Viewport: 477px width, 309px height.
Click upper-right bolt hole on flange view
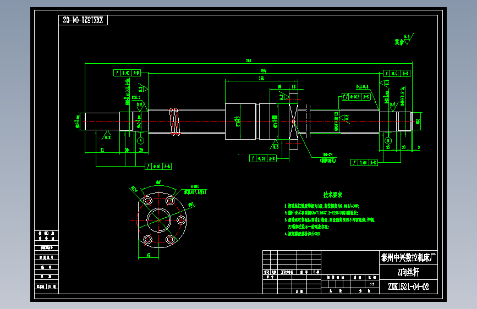click(170, 201)
